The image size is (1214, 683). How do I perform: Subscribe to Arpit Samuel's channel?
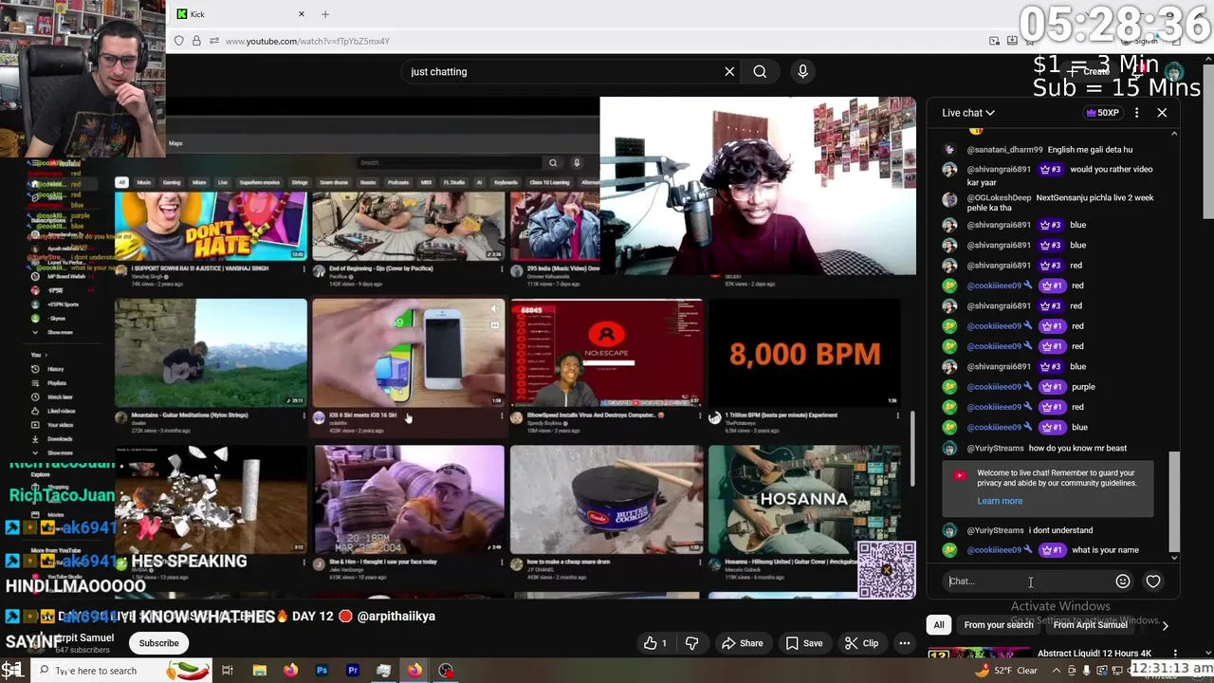(x=158, y=643)
